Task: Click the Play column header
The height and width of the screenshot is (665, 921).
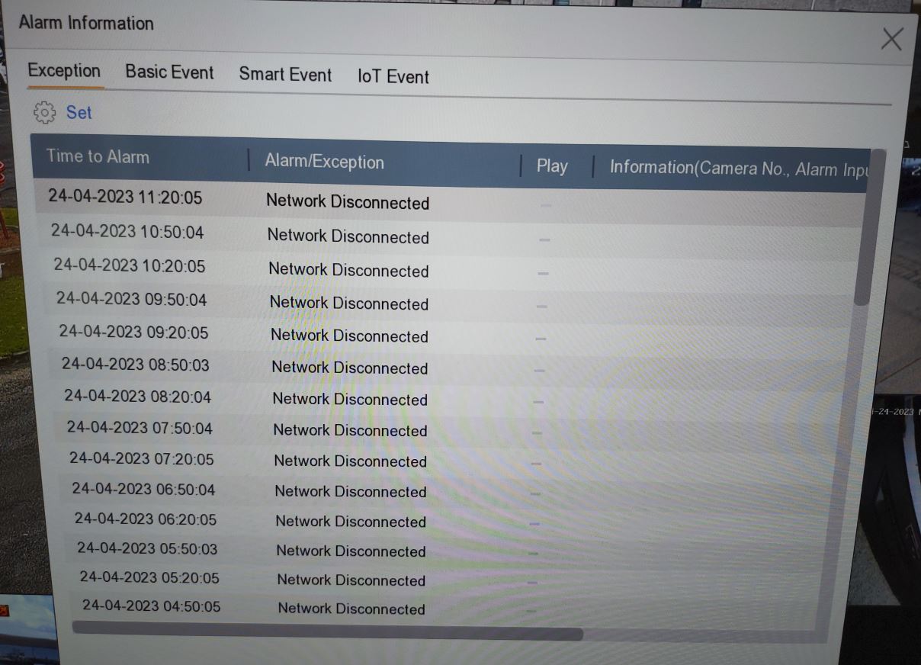Action: [552, 166]
